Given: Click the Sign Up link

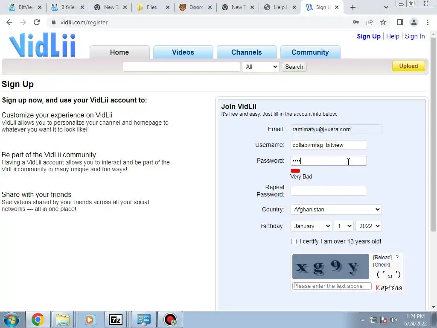Looking at the screenshot, I should [x=368, y=36].
